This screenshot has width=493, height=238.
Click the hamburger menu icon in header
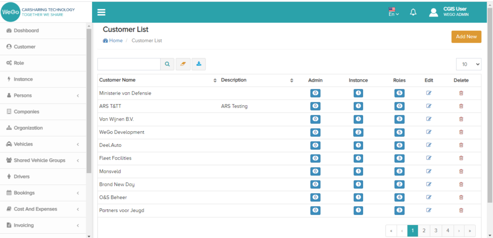click(101, 13)
